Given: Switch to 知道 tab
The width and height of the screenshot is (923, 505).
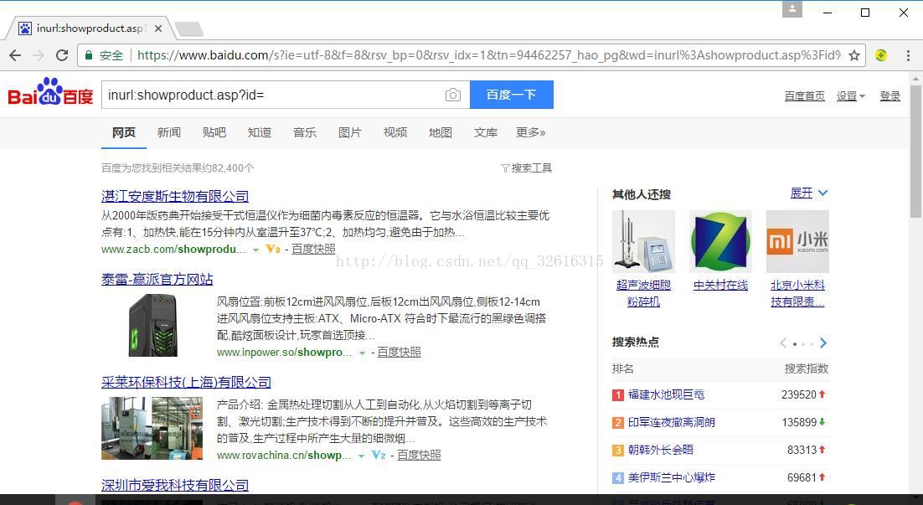Looking at the screenshot, I should [260, 132].
